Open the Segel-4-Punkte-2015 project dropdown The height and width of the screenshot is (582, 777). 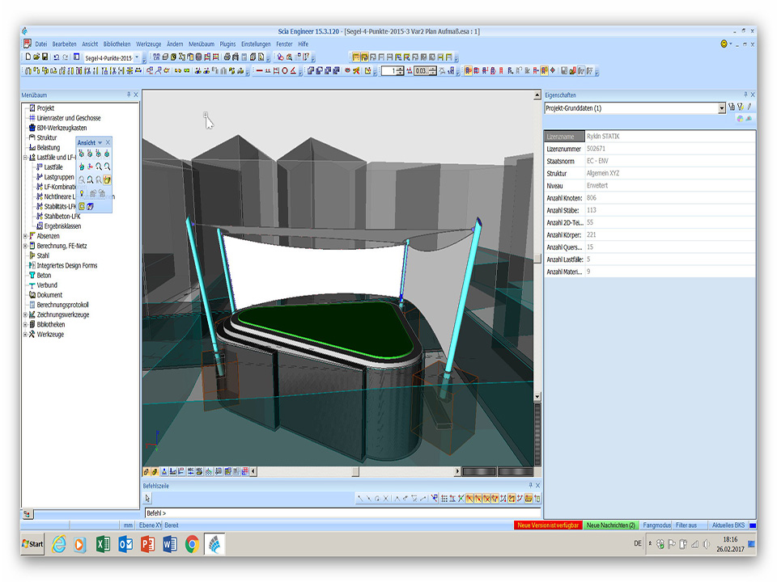[136, 57]
